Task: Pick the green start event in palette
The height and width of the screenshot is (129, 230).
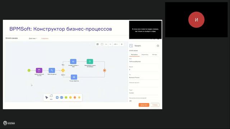Action: click(x=66, y=97)
